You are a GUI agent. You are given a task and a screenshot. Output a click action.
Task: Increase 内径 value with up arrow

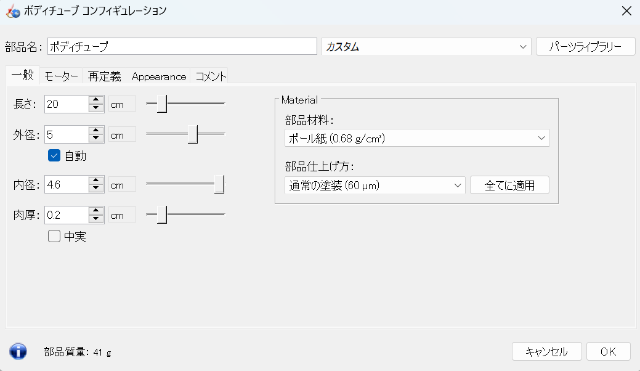[x=95, y=180]
